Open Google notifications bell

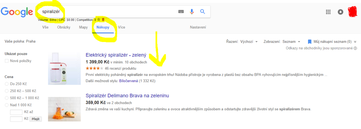341,12
